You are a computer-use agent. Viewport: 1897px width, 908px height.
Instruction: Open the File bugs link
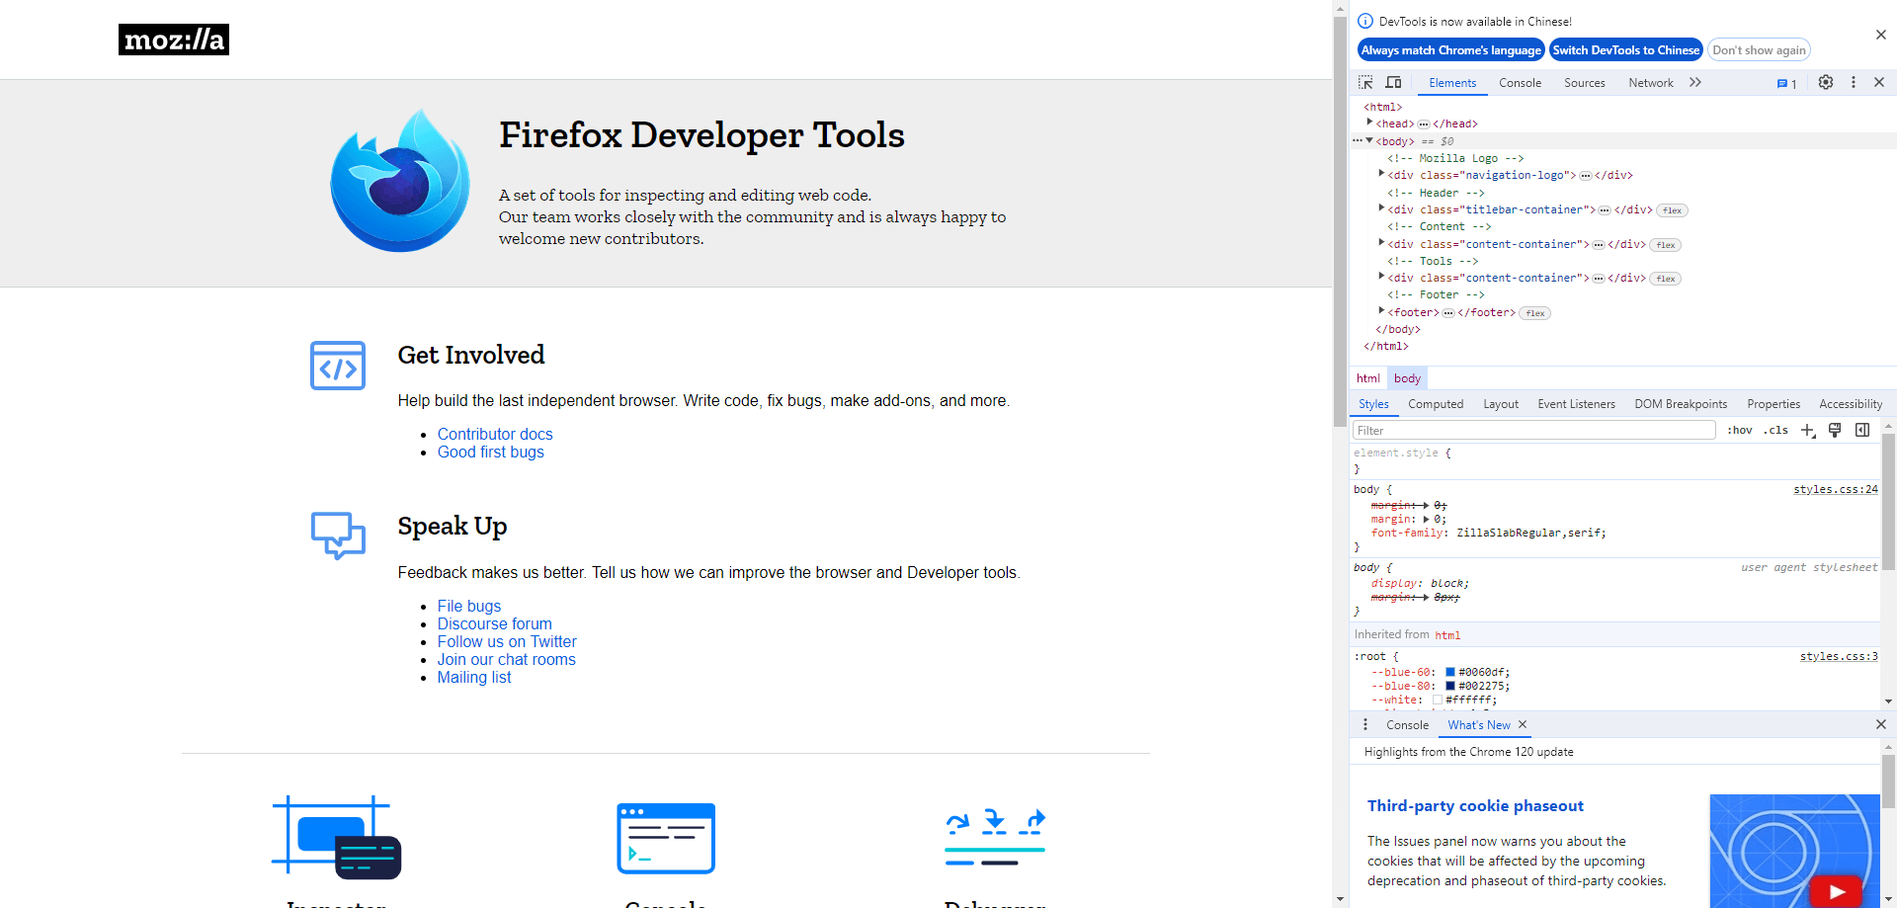(x=469, y=607)
